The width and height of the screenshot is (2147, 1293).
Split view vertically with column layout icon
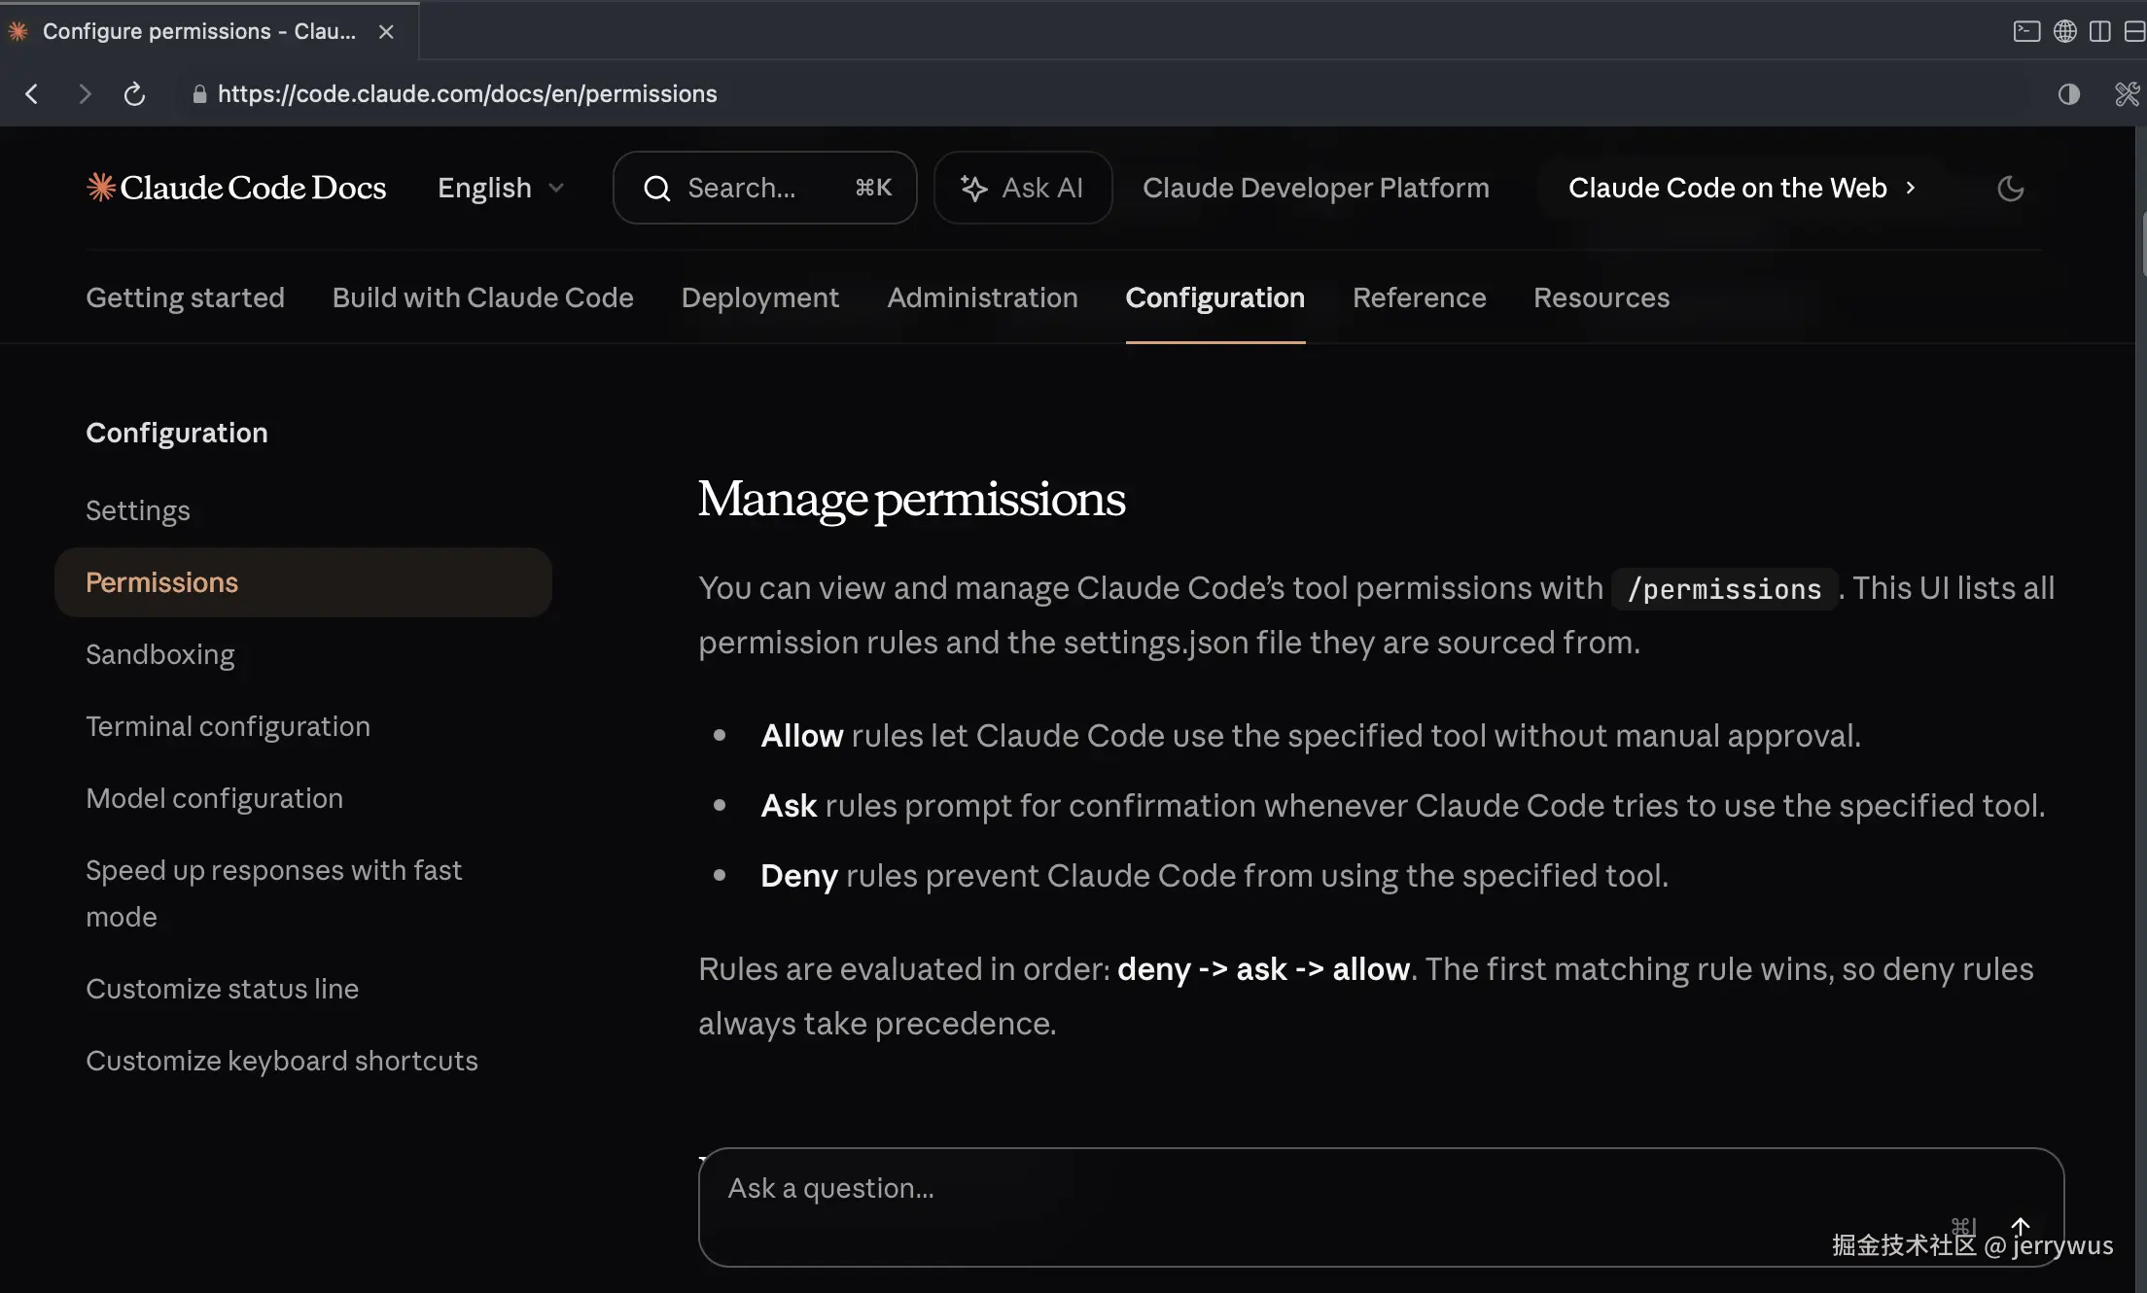2100,31
